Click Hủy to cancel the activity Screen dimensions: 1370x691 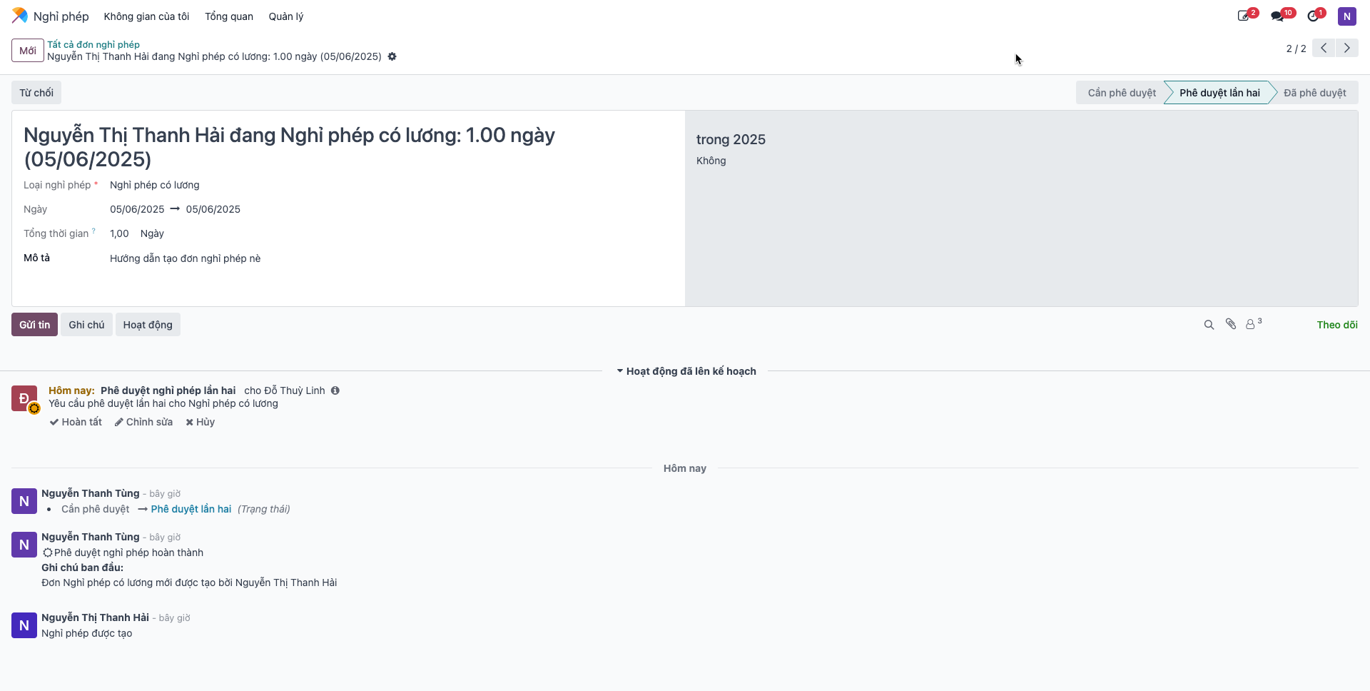tap(201, 422)
